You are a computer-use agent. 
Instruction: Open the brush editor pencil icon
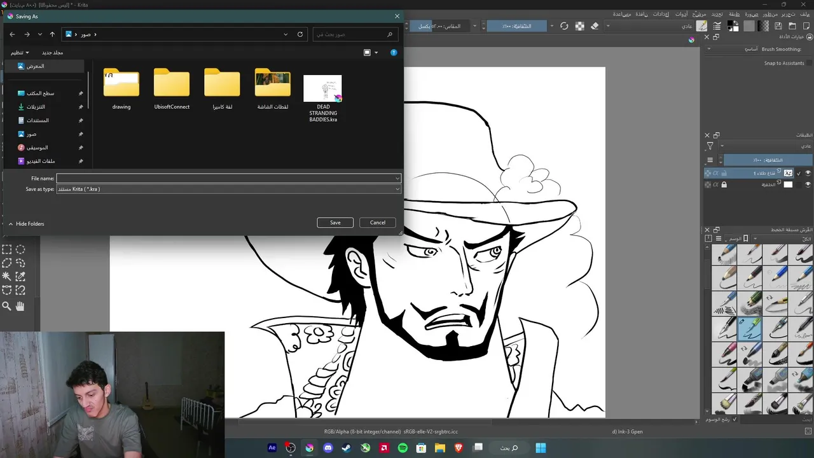(x=701, y=26)
